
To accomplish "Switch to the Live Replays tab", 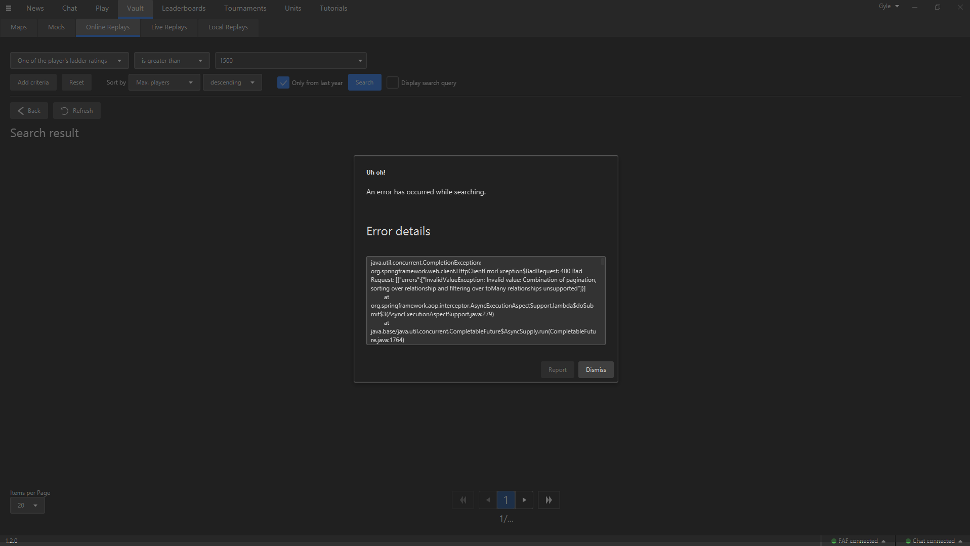I will (168, 27).
